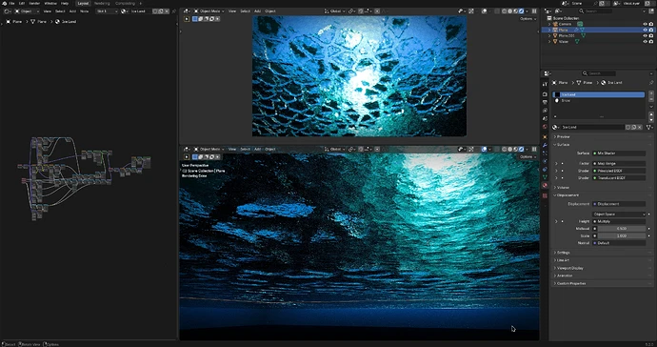Image resolution: width=657 pixels, height=347 pixels.
Task: Open Object Mode dropdown in bottom viewport
Action: [x=209, y=149]
